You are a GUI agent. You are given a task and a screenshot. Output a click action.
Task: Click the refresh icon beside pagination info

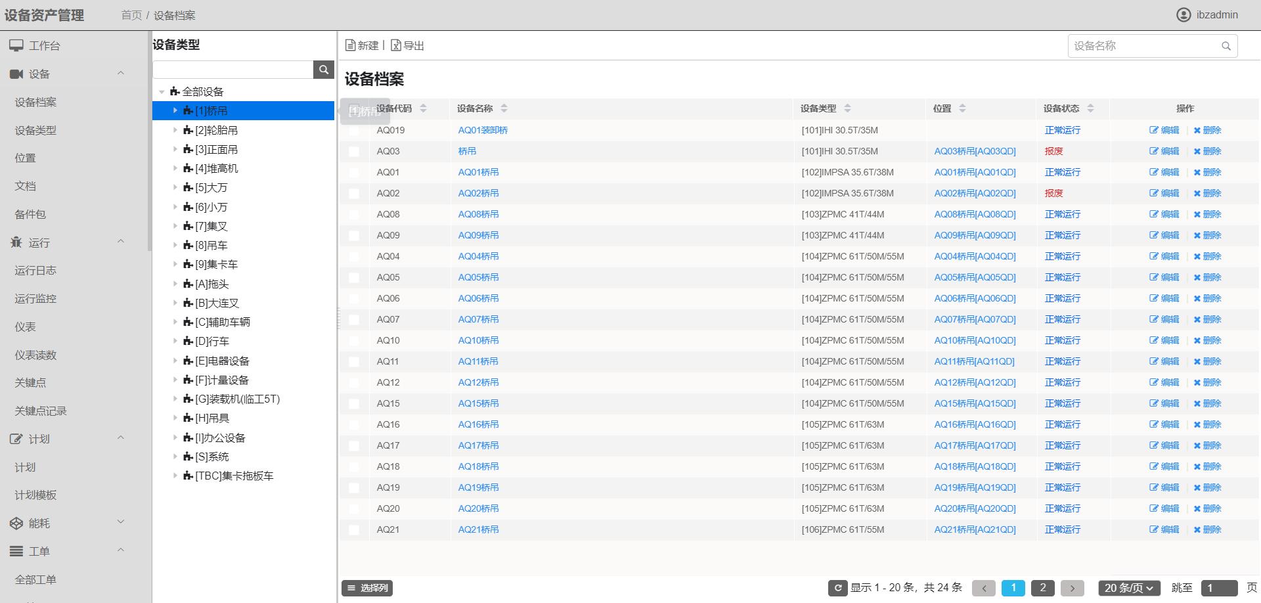[x=837, y=588]
